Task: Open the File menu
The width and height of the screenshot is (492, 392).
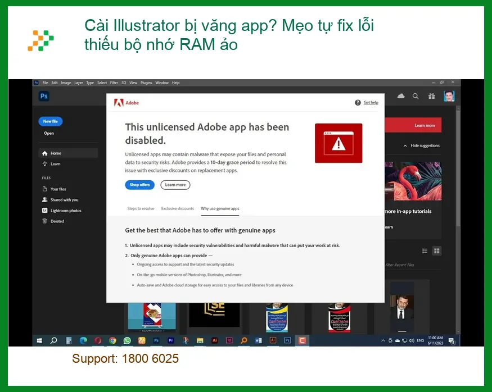Action: [45, 83]
